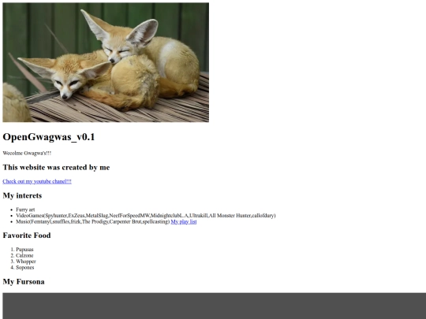Image resolution: width=426 pixels, height=319 pixels.
Task: Open the 'My play list' link
Action: click(x=184, y=221)
